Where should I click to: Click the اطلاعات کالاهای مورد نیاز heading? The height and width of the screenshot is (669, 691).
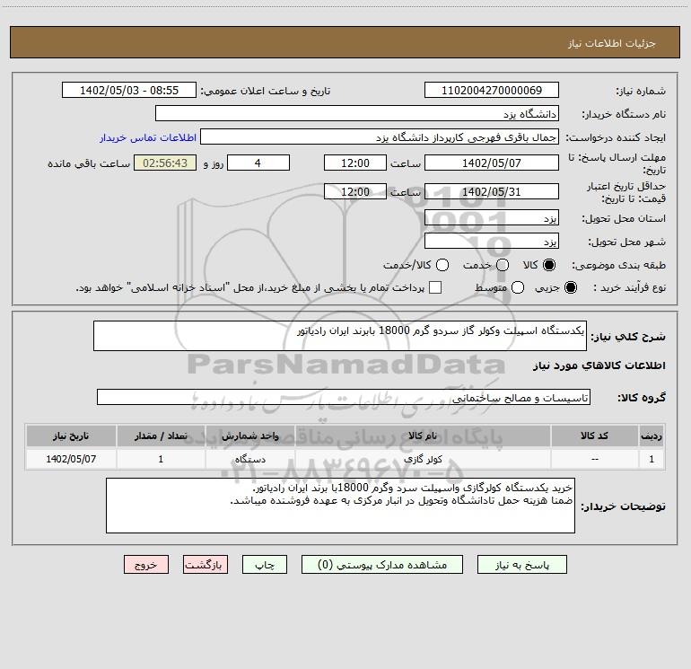(x=599, y=365)
